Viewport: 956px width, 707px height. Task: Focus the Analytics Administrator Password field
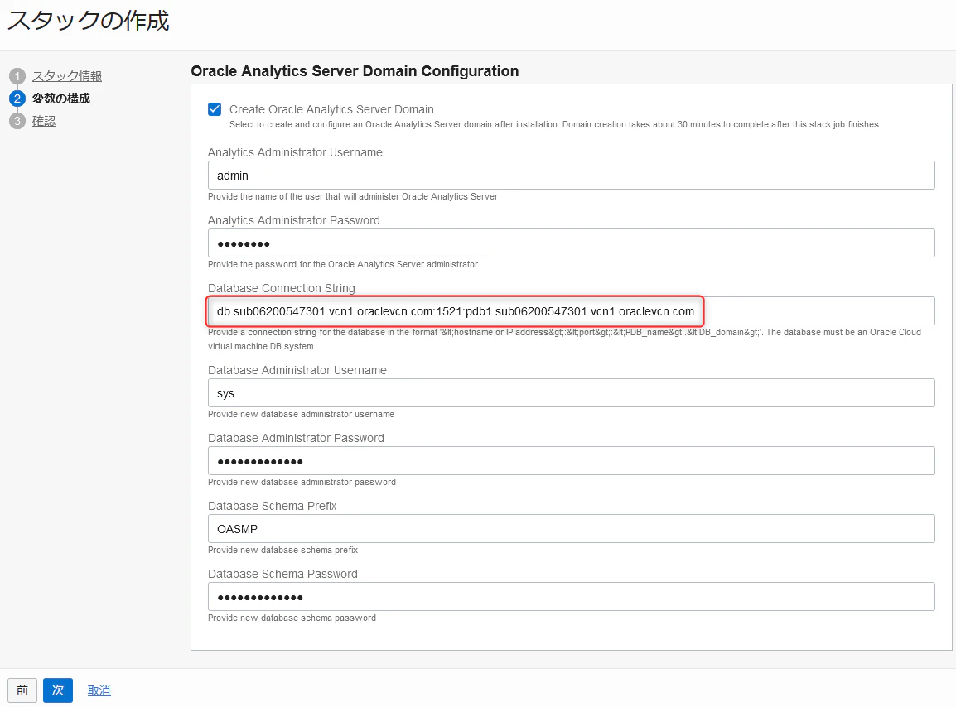pos(572,243)
